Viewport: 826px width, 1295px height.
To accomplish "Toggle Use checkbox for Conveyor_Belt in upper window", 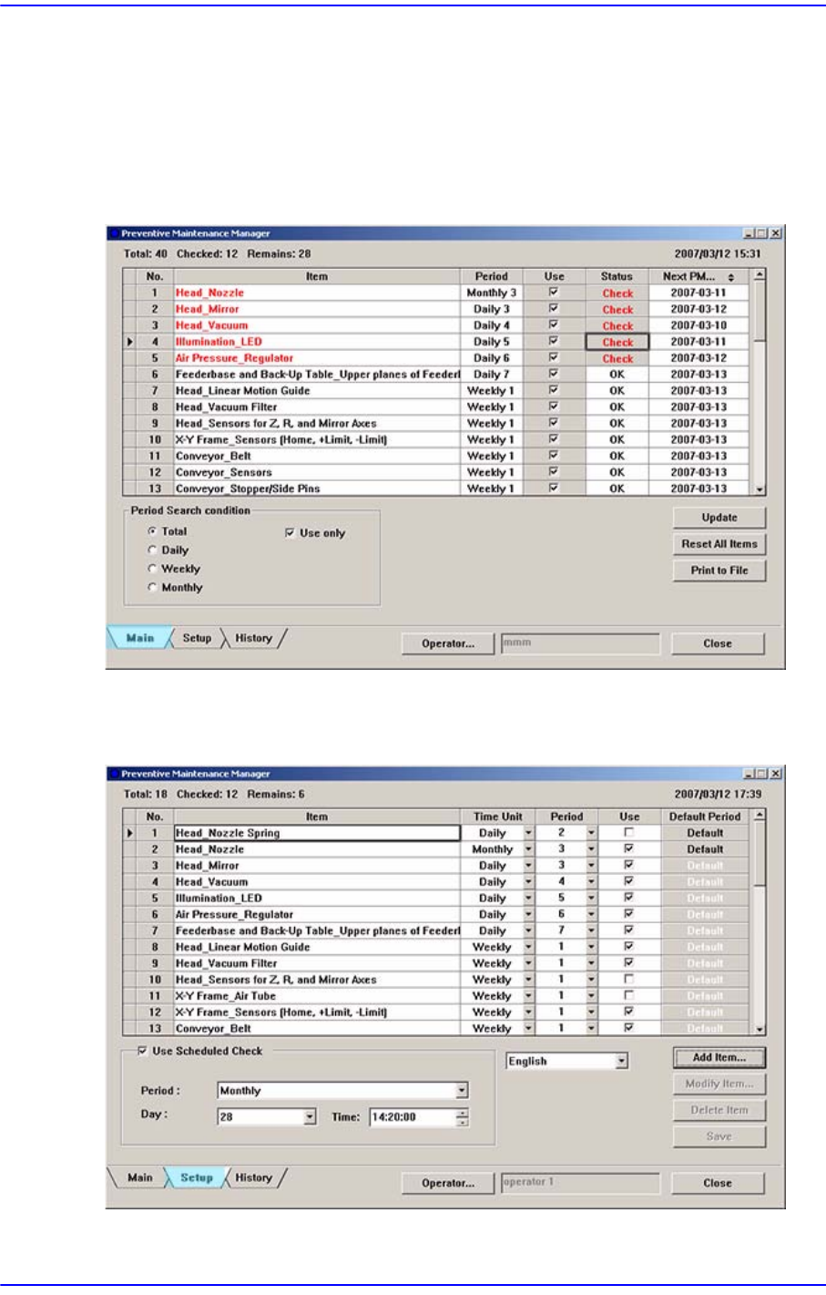I will (553, 456).
